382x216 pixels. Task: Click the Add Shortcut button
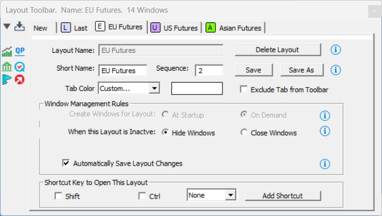tap(282, 196)
